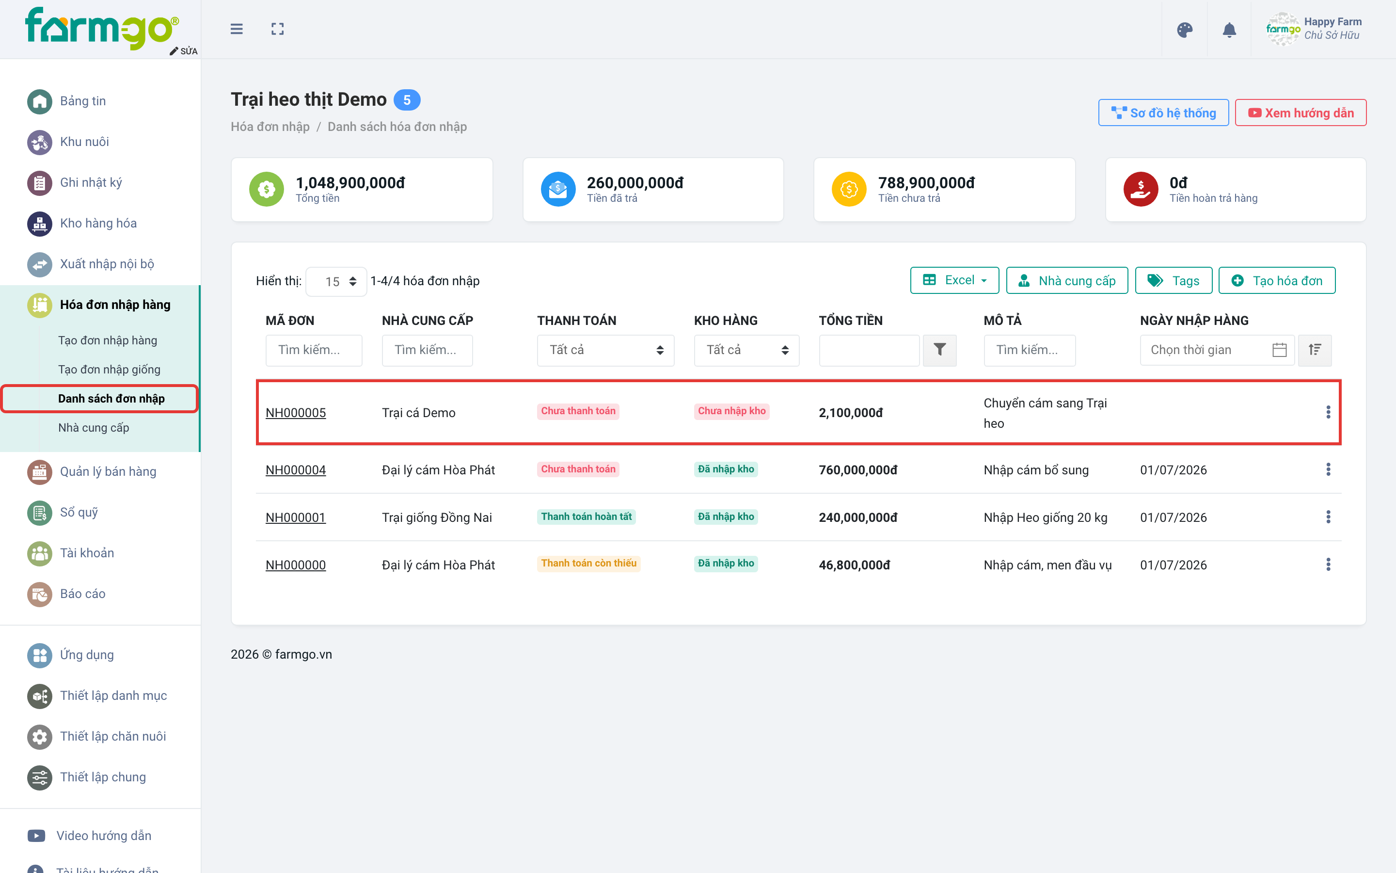Click the Thanh toán hoàn tất badge

click(x=586, y=517)
